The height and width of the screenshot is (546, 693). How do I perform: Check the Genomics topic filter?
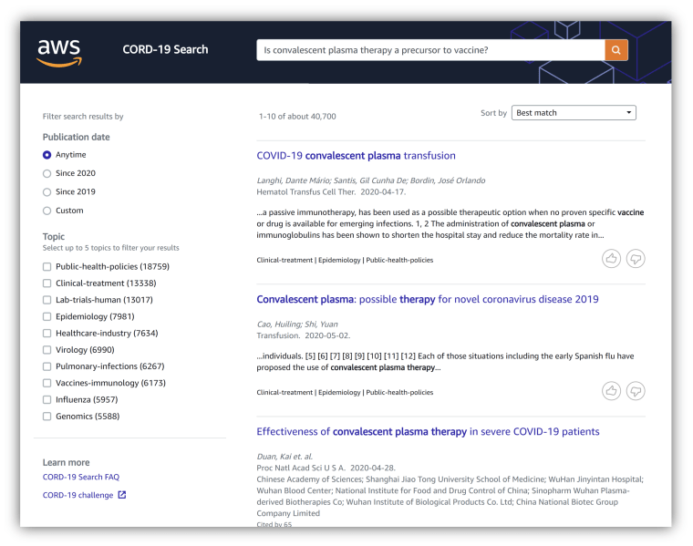pos(47,417)
